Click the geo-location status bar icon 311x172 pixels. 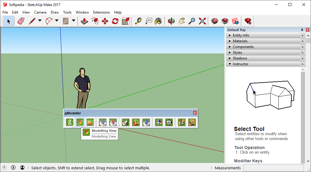click(4, 168)
